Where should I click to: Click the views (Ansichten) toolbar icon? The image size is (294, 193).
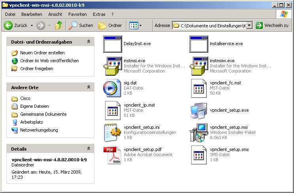click(134, 26)
